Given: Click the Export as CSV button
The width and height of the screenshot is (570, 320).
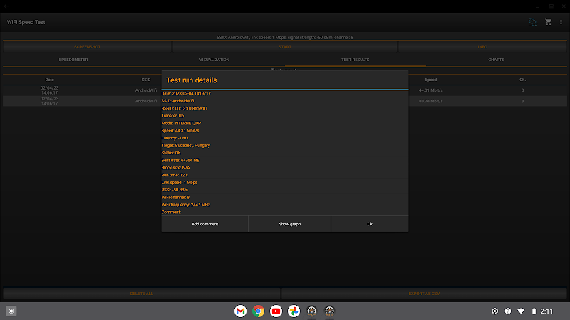Looking at the screenshot, I should (425, 293).
